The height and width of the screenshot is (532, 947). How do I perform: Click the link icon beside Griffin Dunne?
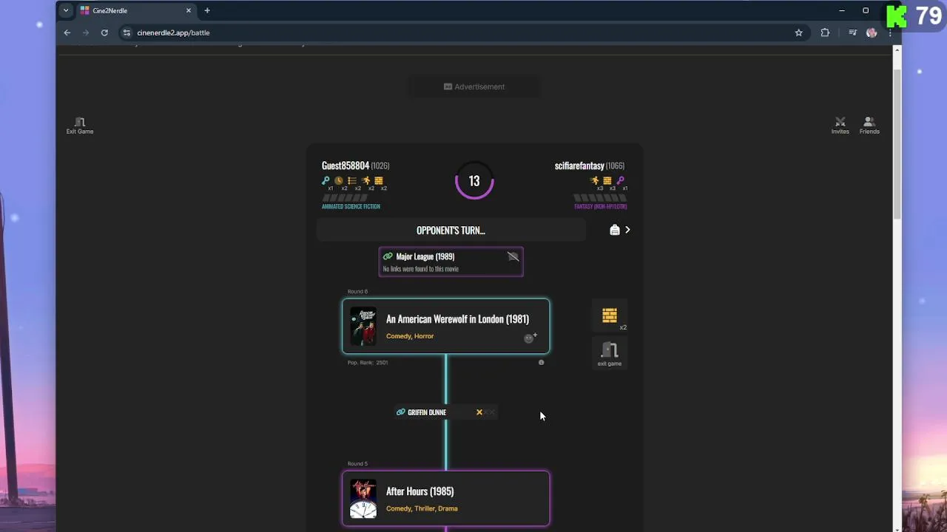(401, 412)
